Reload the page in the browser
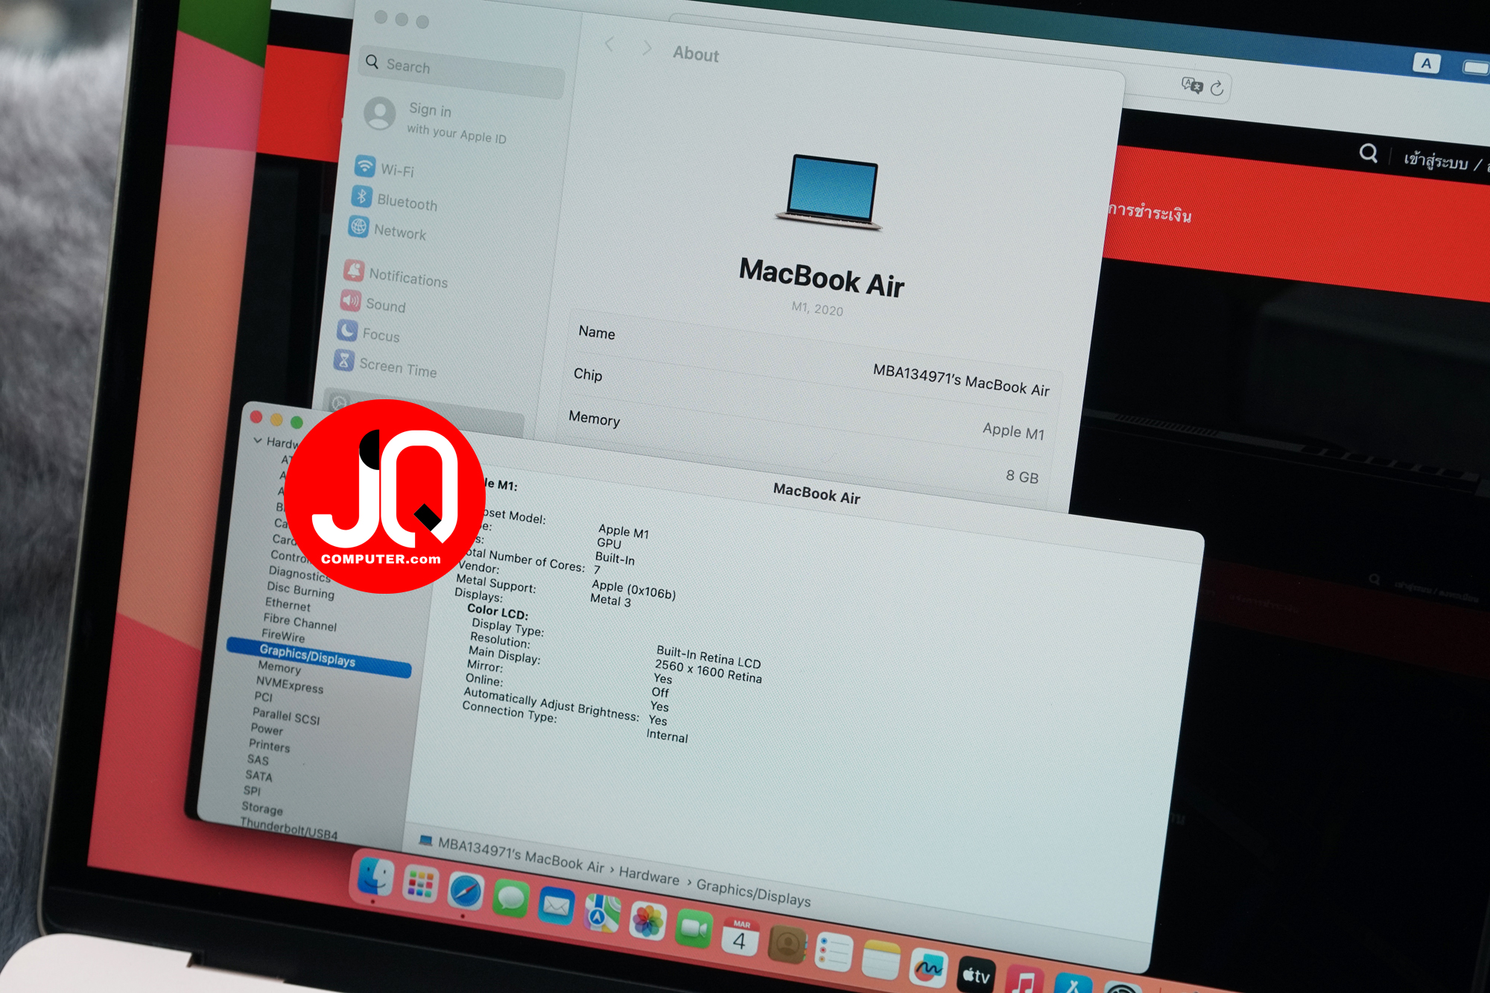Image resolution: width=1490 pixels, height=993 pixels. pyautogui.click(x=1217, y=88)
